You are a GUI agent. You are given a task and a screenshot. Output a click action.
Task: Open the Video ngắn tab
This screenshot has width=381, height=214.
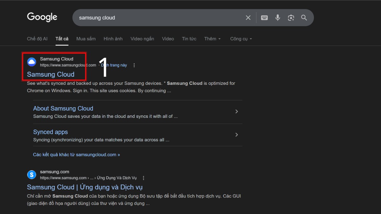tap(142, 39)
